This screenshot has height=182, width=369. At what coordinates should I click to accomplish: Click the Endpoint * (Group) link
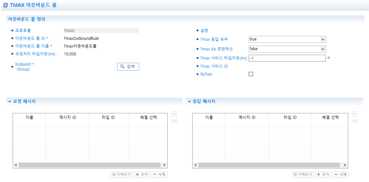[24, 66]
